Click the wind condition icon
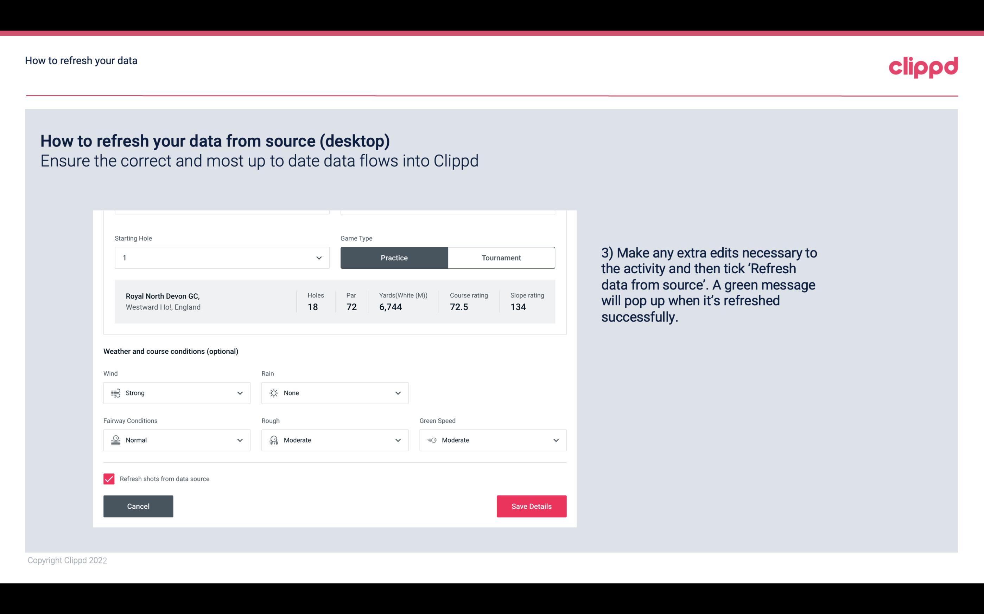This screenshot has height=614, width=984. coord(115,393)
